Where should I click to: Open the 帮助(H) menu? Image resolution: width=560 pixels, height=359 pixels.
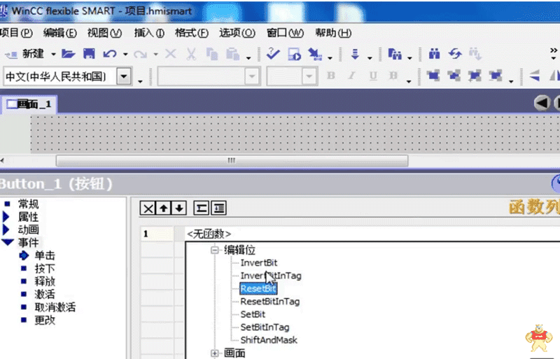[x=333, y=33]
